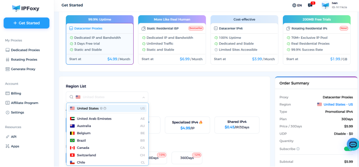
Task: Click the New! badge
Action: [x=344, y=28]
